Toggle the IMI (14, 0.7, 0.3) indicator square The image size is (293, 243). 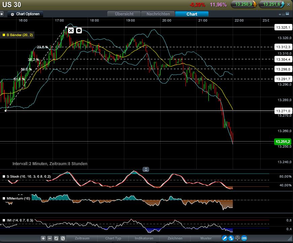click(4, 220)
